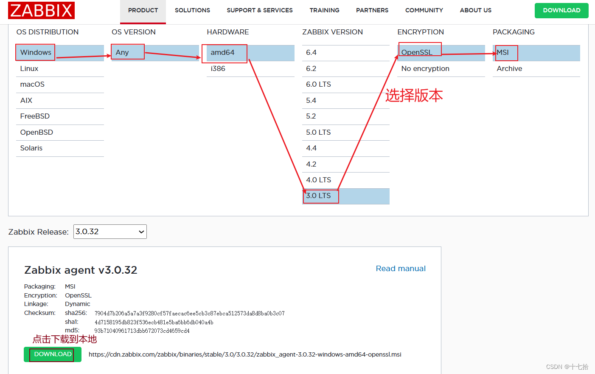Choose Zabbix version 6.2
The height and width of the screenshot is (374, 595).
click(x=346, y=69)
